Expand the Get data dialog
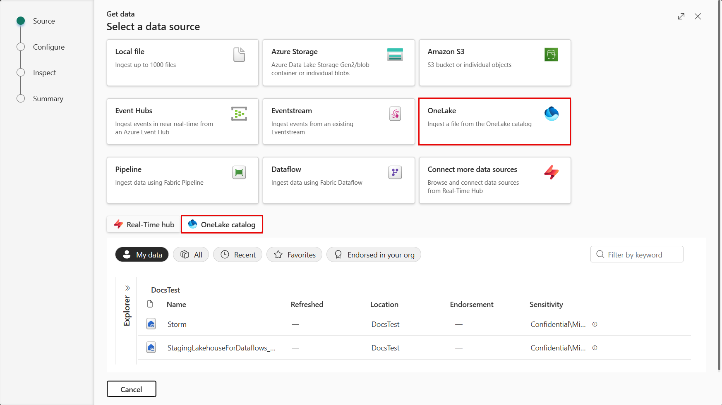This screenshot has height=405, width=722. click(681, 17)
